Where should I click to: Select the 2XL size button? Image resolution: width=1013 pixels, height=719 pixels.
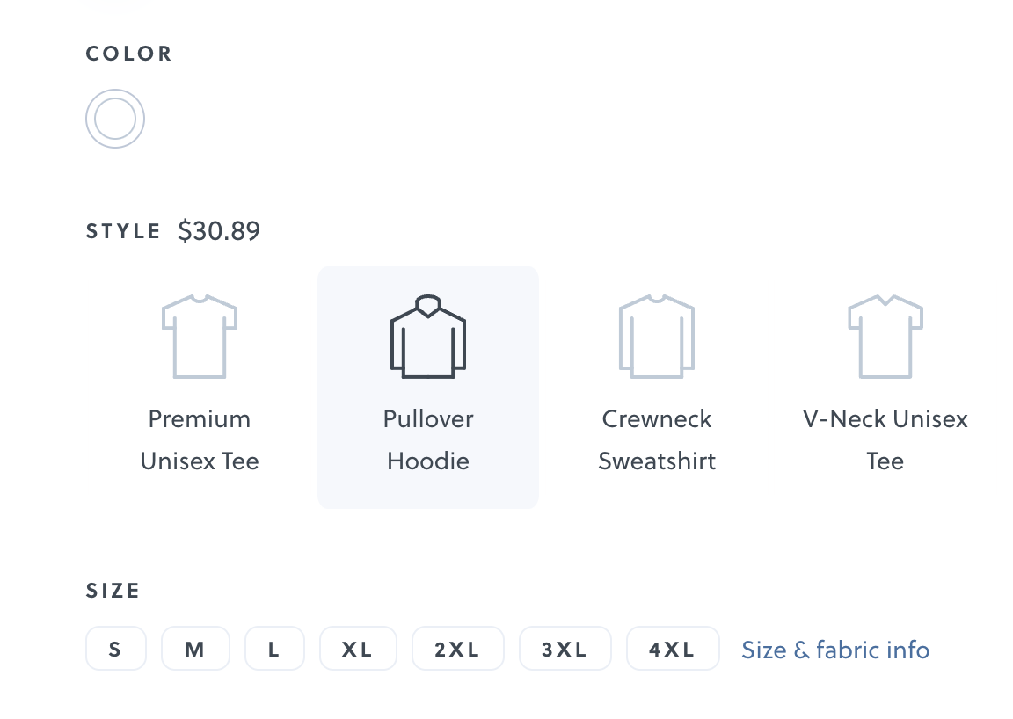pyautogui.click(x=458, y=650)
